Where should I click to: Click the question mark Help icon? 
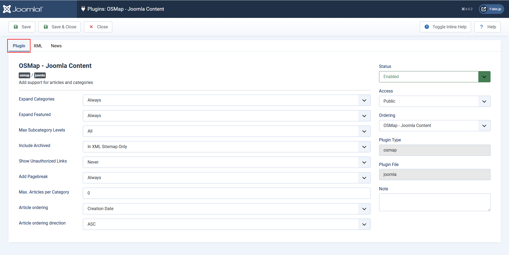481,27
